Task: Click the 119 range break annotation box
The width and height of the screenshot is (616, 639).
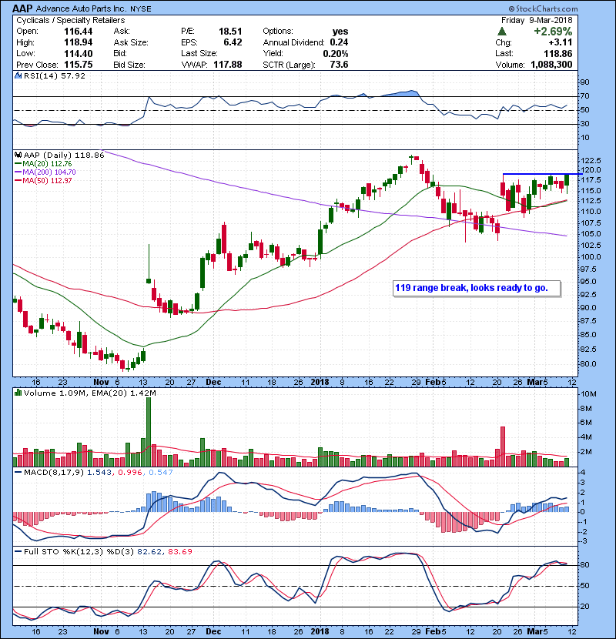Action: click(477, 288)
